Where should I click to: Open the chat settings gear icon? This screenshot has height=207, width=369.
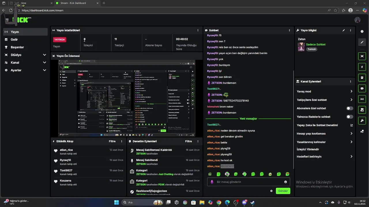pyautogui.click(x=271, y=191)
